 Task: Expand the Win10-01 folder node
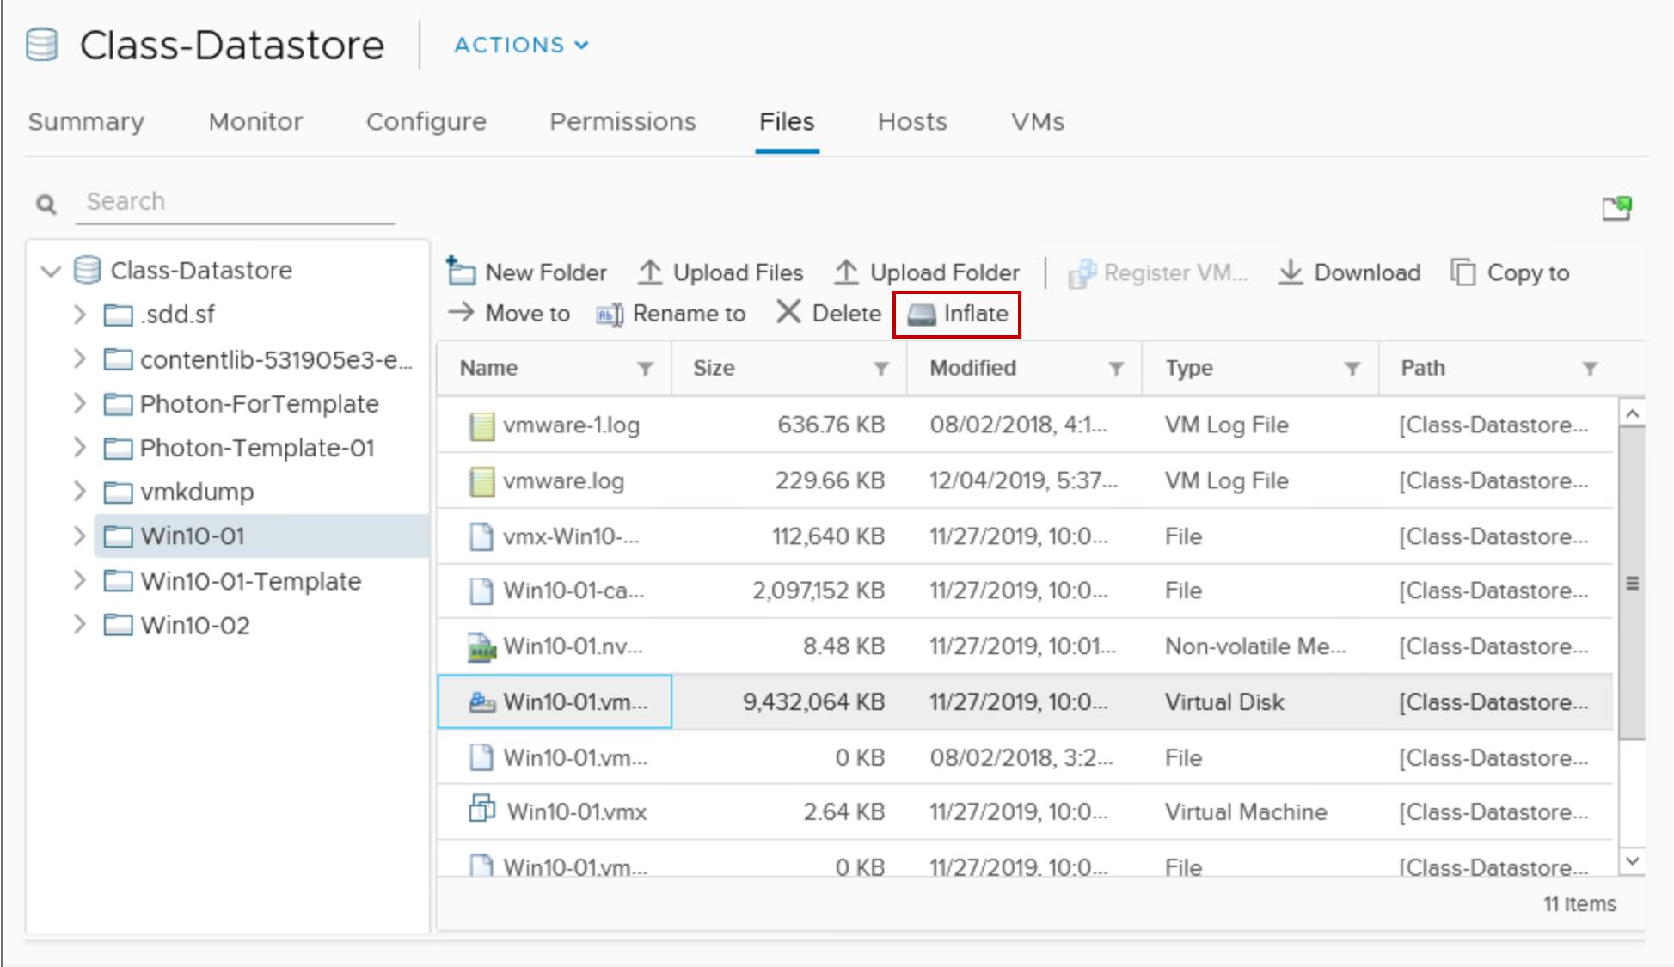click(x=79, y=536)
